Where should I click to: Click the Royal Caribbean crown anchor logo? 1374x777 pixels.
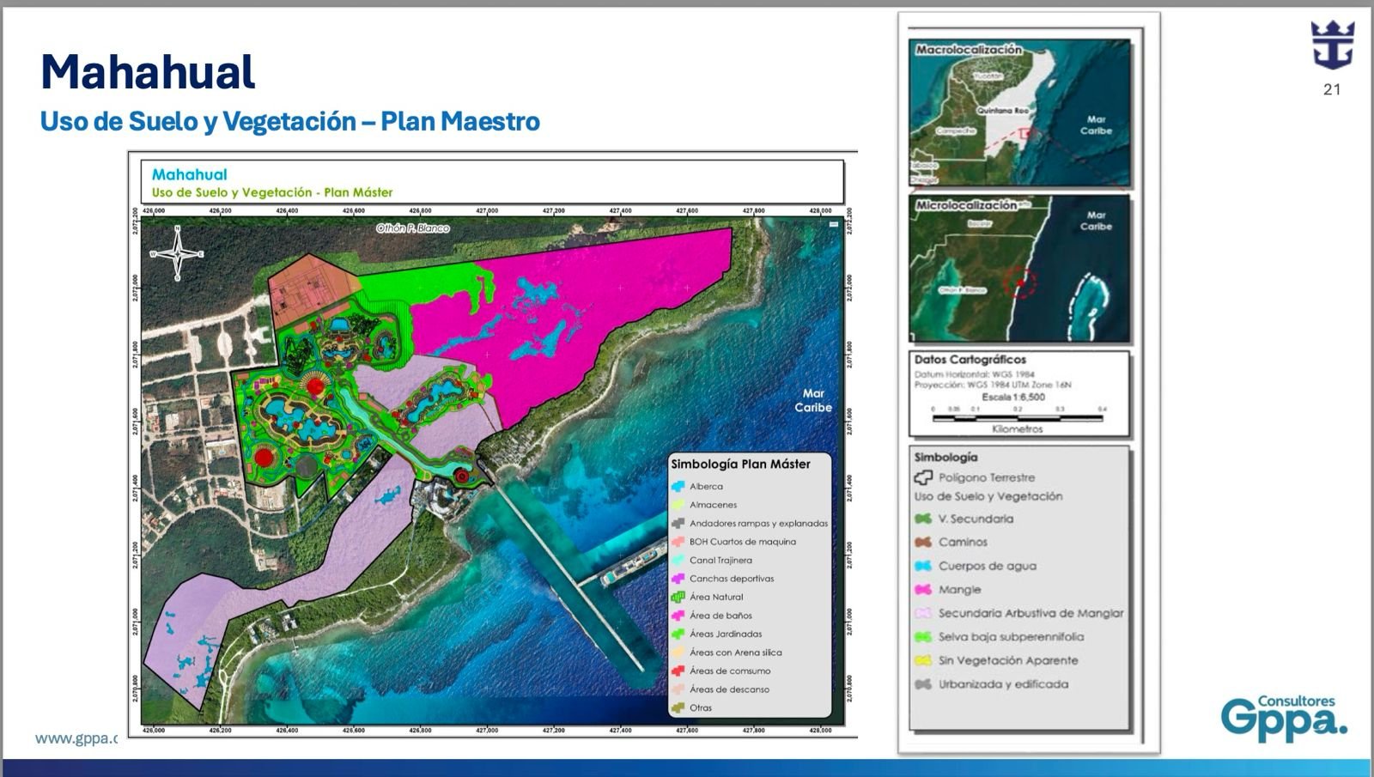pos(1331,45)
